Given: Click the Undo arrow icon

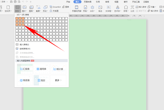Looking at the screenshot, I should [x=23, y=2].
